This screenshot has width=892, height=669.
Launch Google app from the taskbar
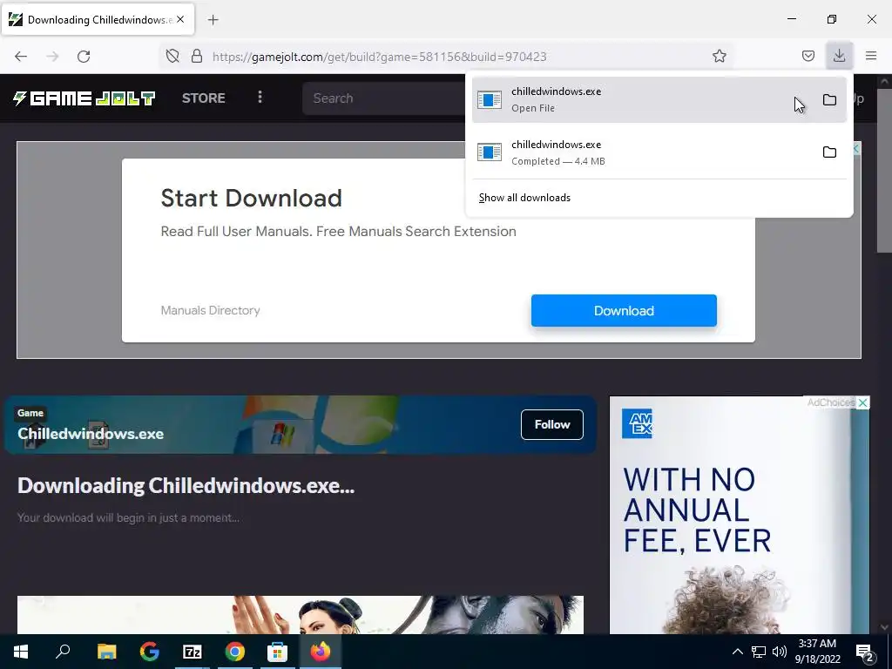[x=149, y=652]
